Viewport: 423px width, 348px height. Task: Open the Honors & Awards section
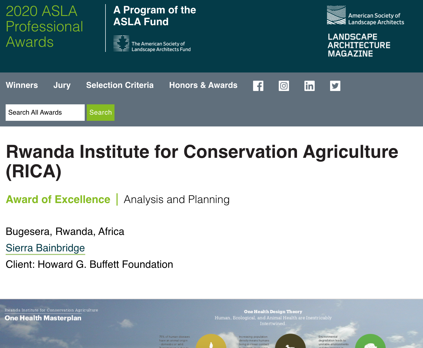coord(203,85)
